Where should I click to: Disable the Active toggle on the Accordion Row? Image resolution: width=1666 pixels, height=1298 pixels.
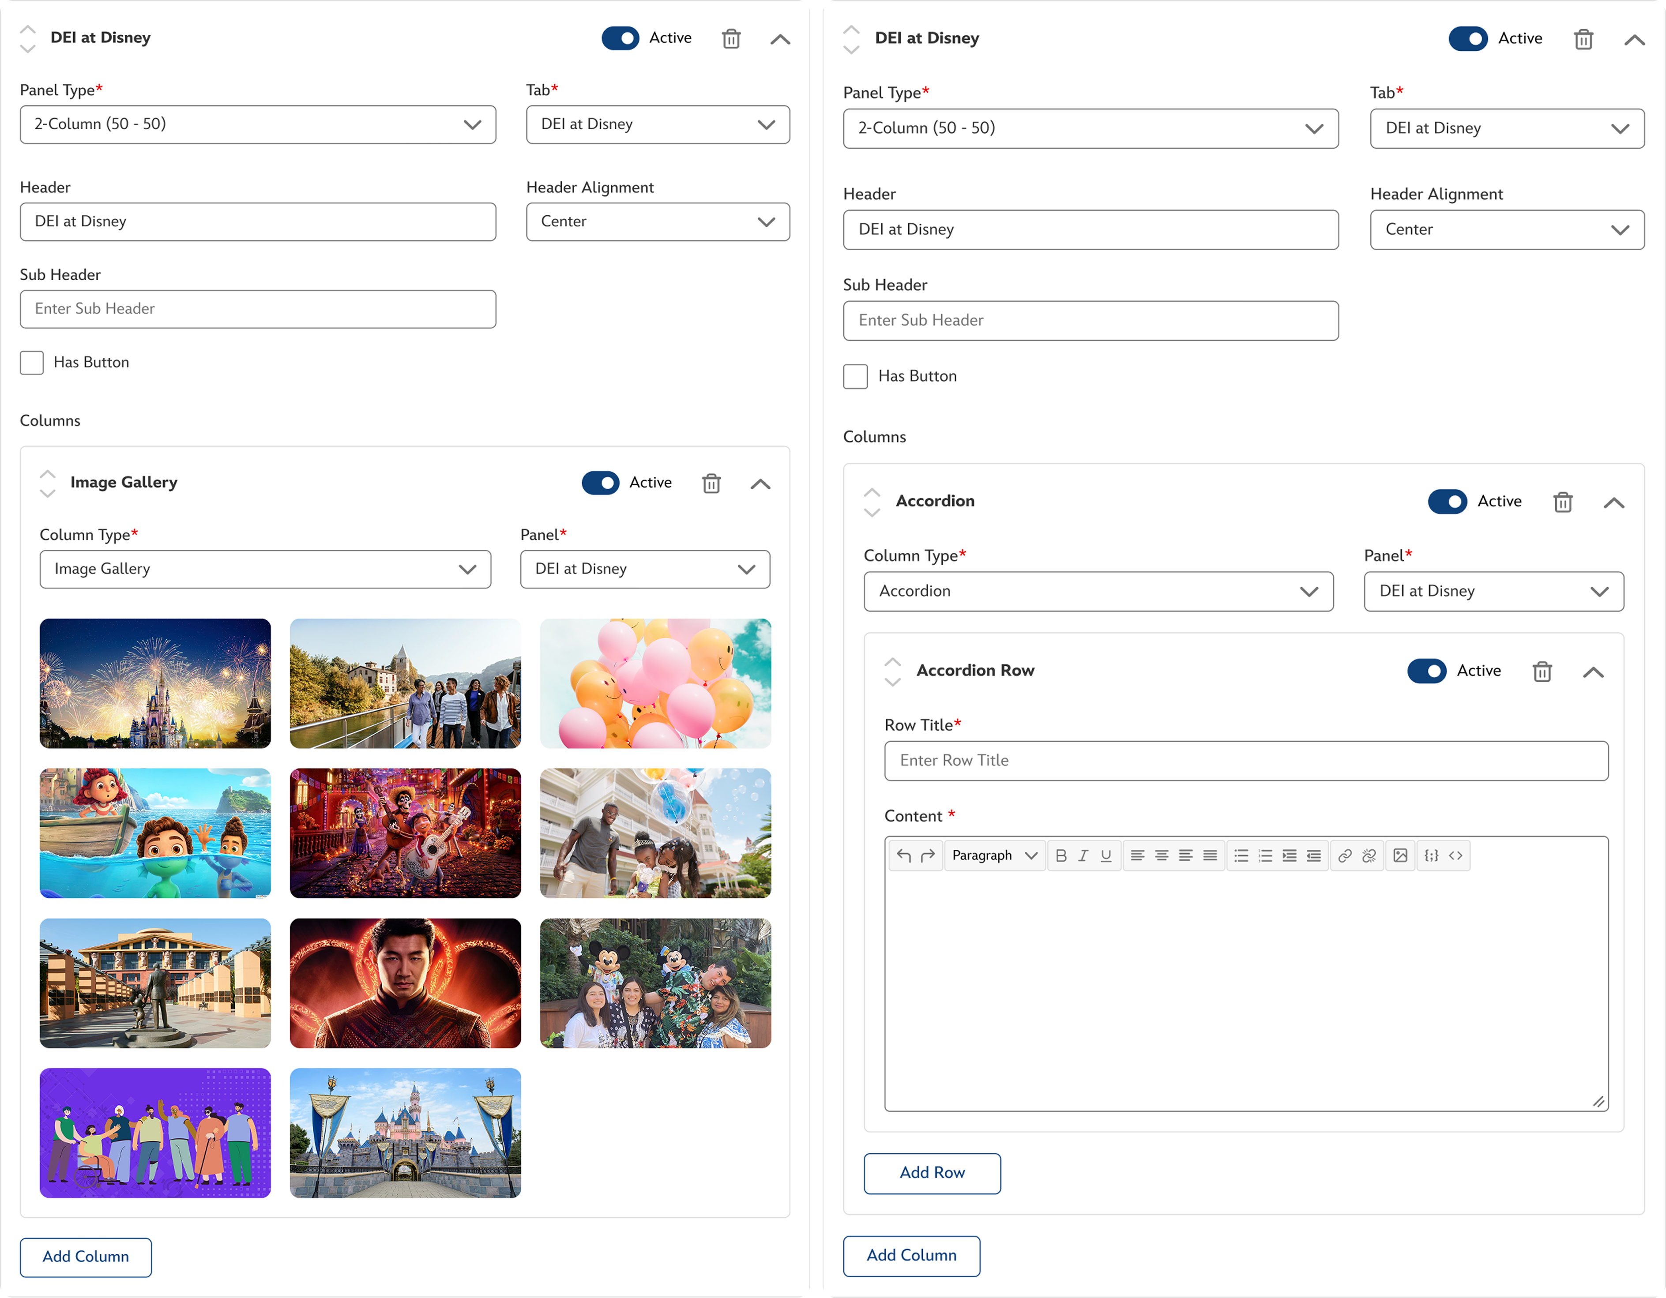tap(1426, 671)
